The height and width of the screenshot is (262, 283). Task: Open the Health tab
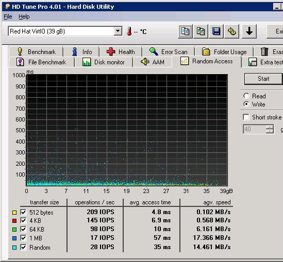121,52
